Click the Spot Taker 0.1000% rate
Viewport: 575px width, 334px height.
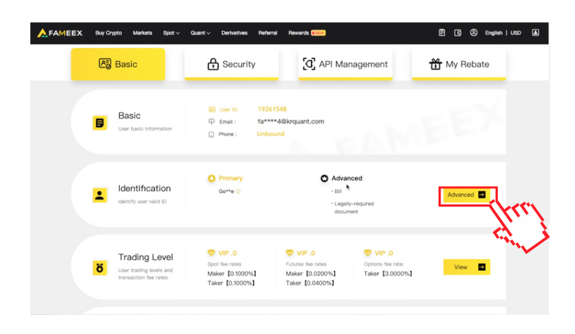232,283
